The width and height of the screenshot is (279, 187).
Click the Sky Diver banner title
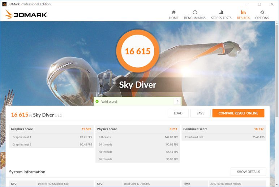[x=138, y=85]
